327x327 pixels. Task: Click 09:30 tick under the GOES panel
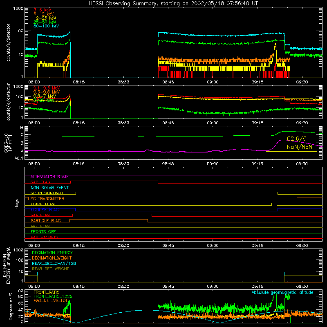302,164
